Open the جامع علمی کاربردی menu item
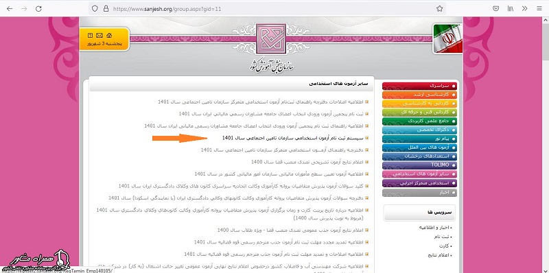The width and height of the screenshot is (549, 273). pyautogui.click(x=419, y=121)
